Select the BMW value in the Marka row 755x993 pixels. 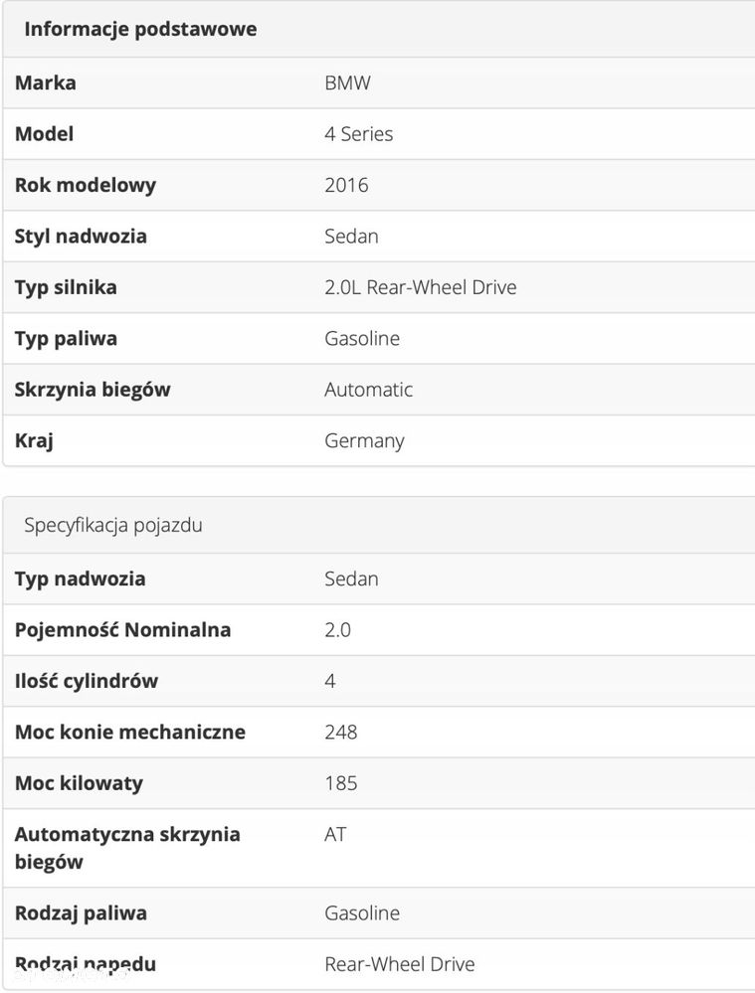(x=347, y=83)
